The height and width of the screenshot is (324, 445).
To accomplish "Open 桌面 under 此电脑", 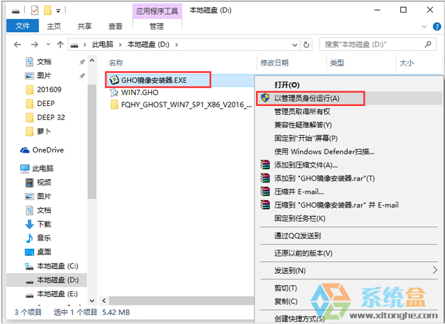I will pyautogui.click(x=44, y=252).
